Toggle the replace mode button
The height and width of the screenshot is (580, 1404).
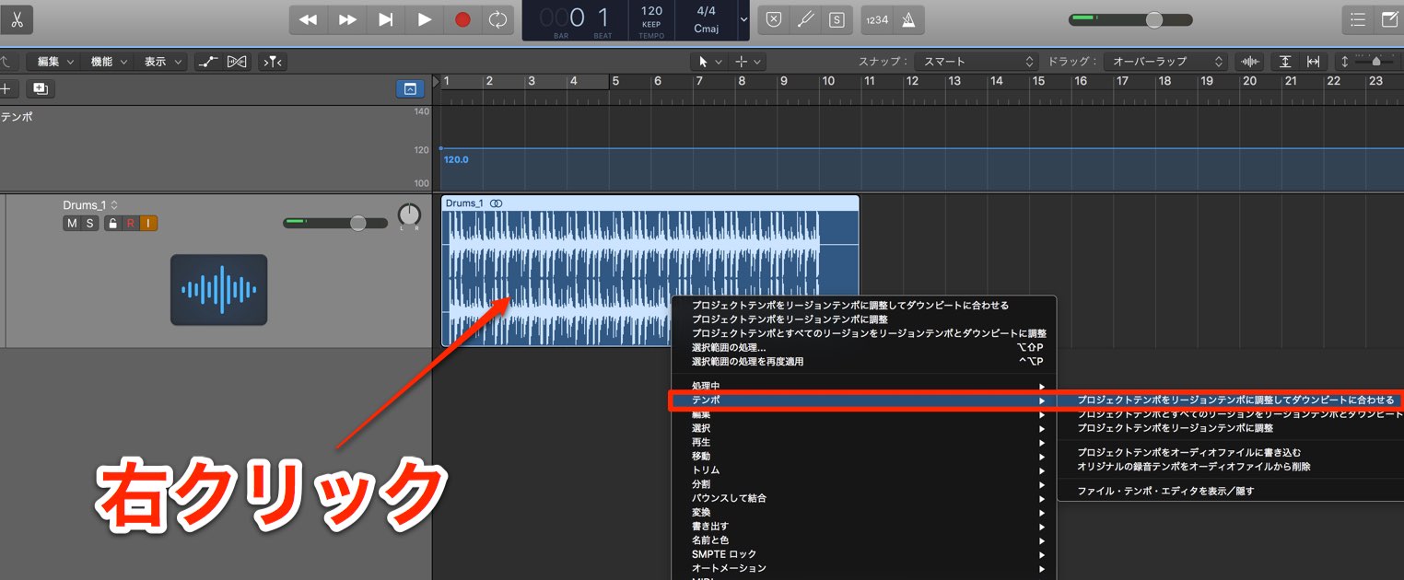click(774, 19)
